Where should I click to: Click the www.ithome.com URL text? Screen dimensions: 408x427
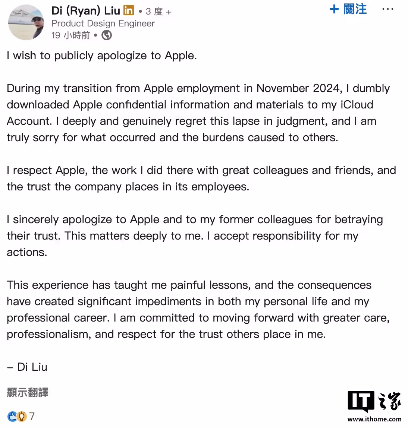pos(374,420)
